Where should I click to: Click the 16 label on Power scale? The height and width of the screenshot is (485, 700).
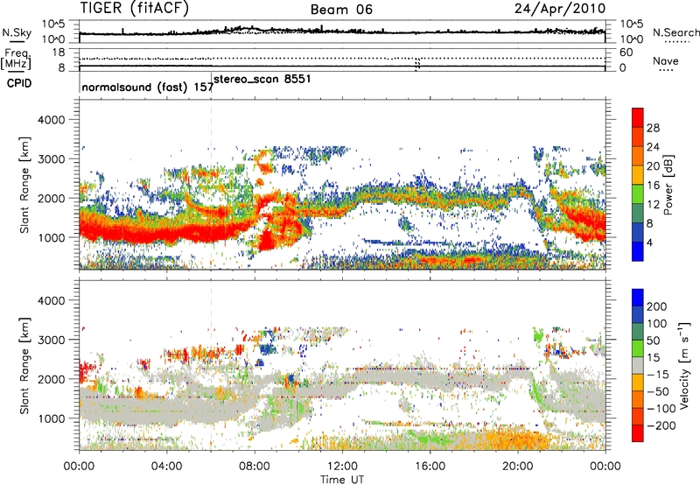653,186
